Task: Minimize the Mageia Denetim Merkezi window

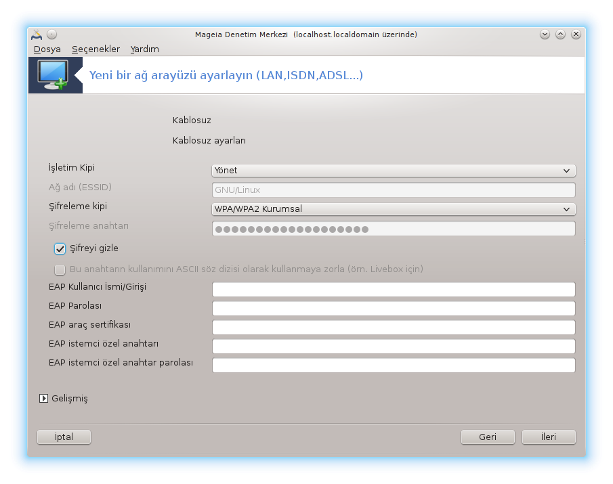Action: pyautogui.click(x=545, y=35)
